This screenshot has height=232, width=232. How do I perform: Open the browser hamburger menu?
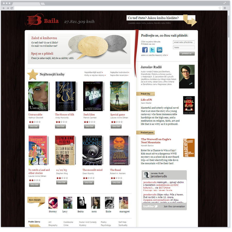pos(225,8)
